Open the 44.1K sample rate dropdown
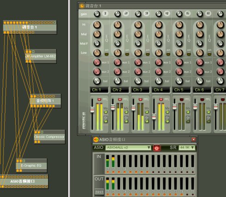Viewport: 226px width, 197px height. pyautogui.click(x=187, y=148)
